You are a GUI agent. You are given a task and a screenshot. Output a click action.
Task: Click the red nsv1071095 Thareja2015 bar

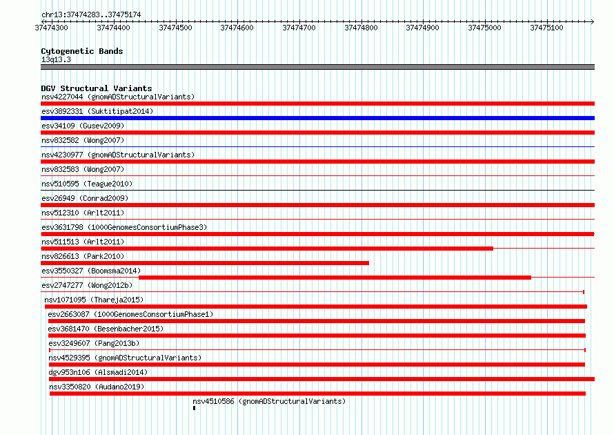pos(315,307)
